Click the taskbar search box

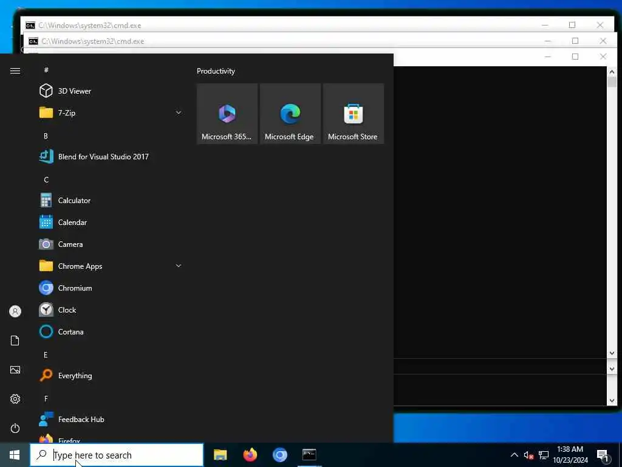(x=117, y=455)
